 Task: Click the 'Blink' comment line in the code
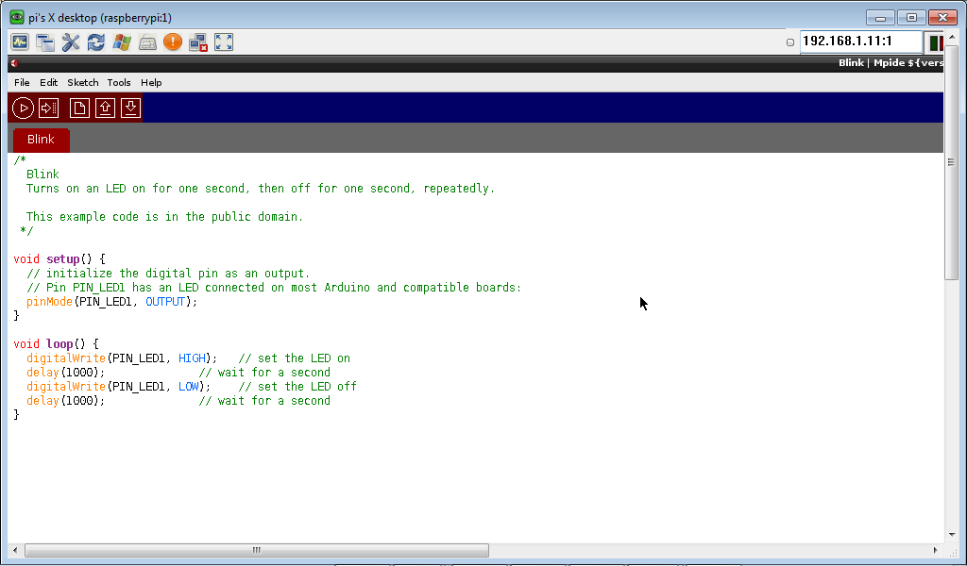click(42, 175)
